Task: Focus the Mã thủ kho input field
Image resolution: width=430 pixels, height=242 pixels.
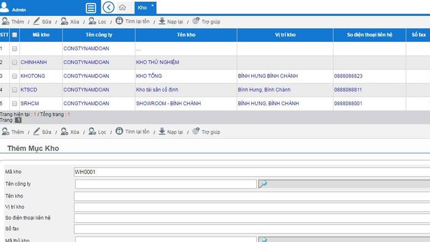Action: click(x=166, y=240)
